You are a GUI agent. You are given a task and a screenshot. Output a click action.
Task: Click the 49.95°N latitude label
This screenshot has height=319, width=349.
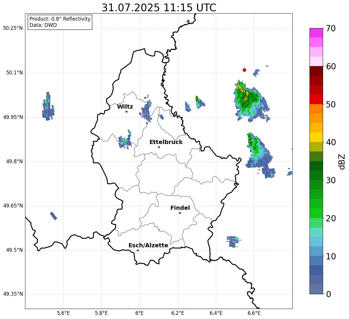13,117
